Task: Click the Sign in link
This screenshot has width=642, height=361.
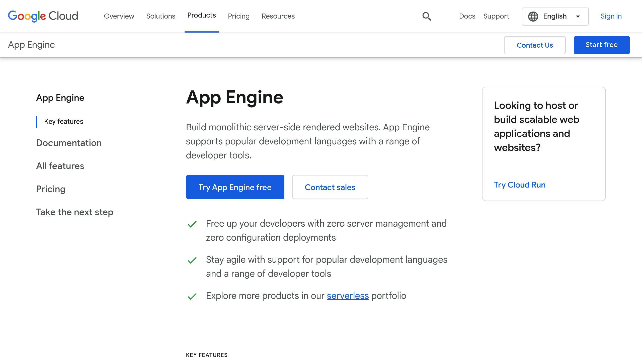Action: (611, 16)
